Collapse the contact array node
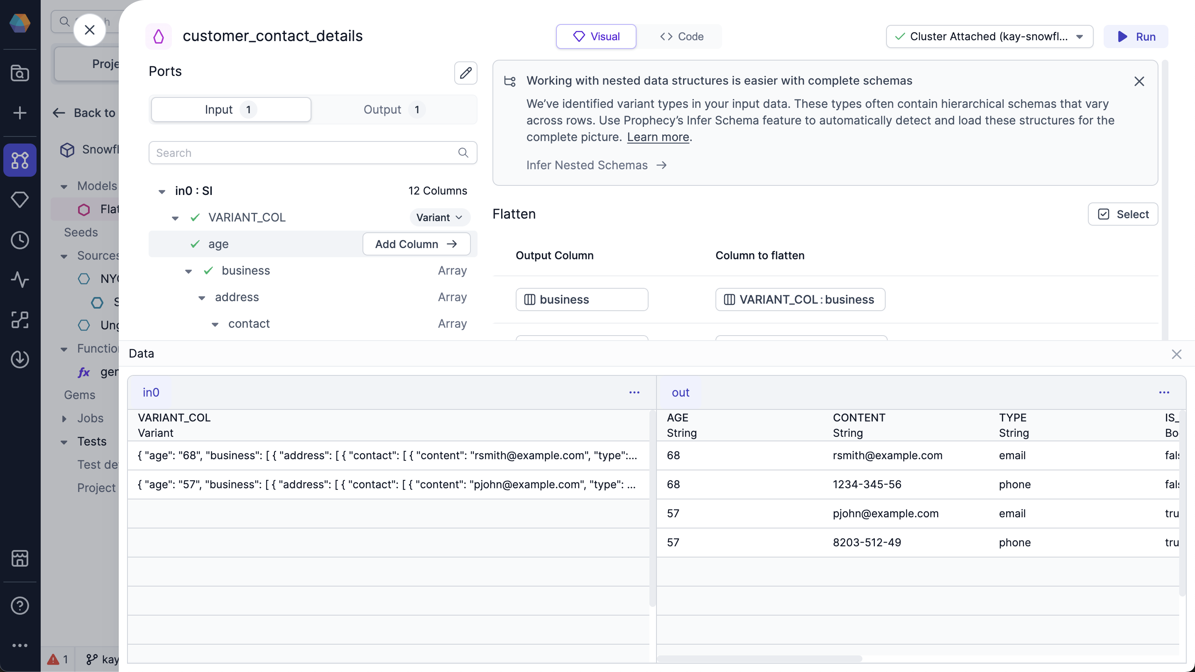This screenshot has width=1195, height=672. 215,324
